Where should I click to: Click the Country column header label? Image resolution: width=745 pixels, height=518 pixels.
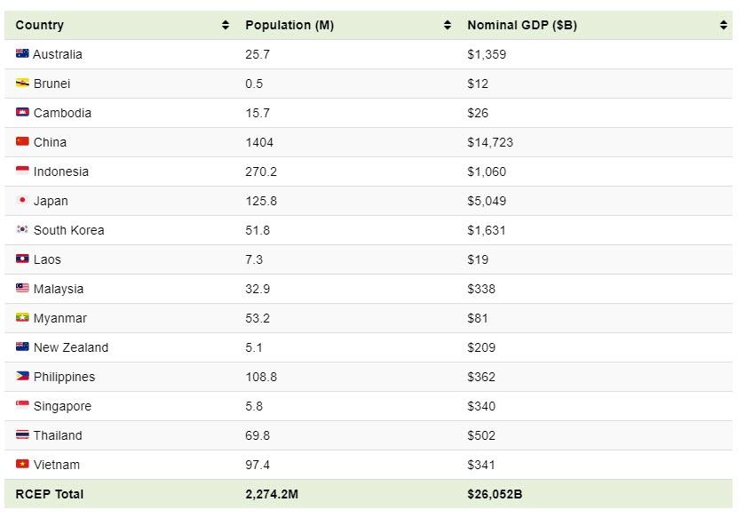pyautogui.click(x=40, y=26)
